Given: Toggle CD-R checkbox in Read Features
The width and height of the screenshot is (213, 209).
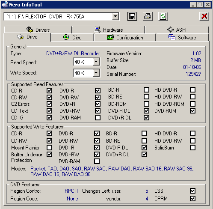Looking at the screenshot, I should 49,90.
